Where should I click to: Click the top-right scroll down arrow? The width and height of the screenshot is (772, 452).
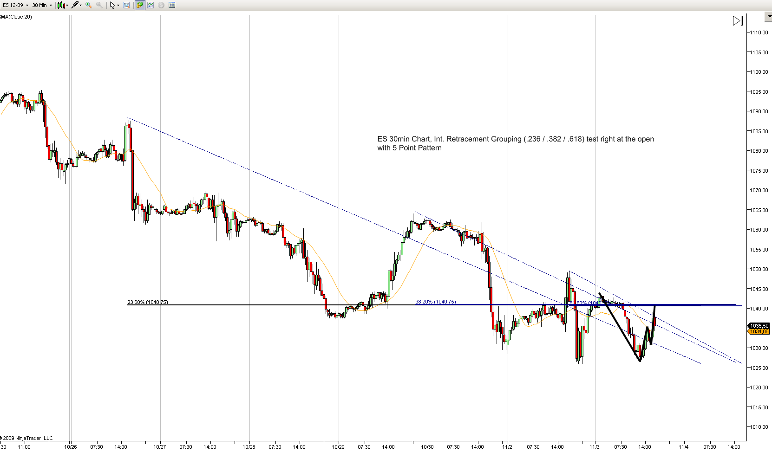768,17
